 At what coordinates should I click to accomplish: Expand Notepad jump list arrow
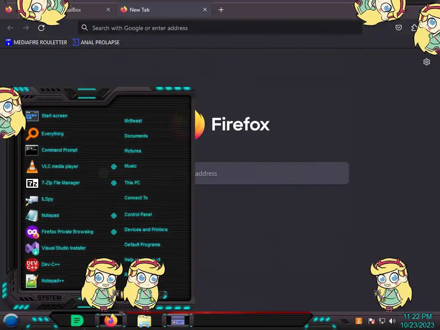click(x=113, y=216)
